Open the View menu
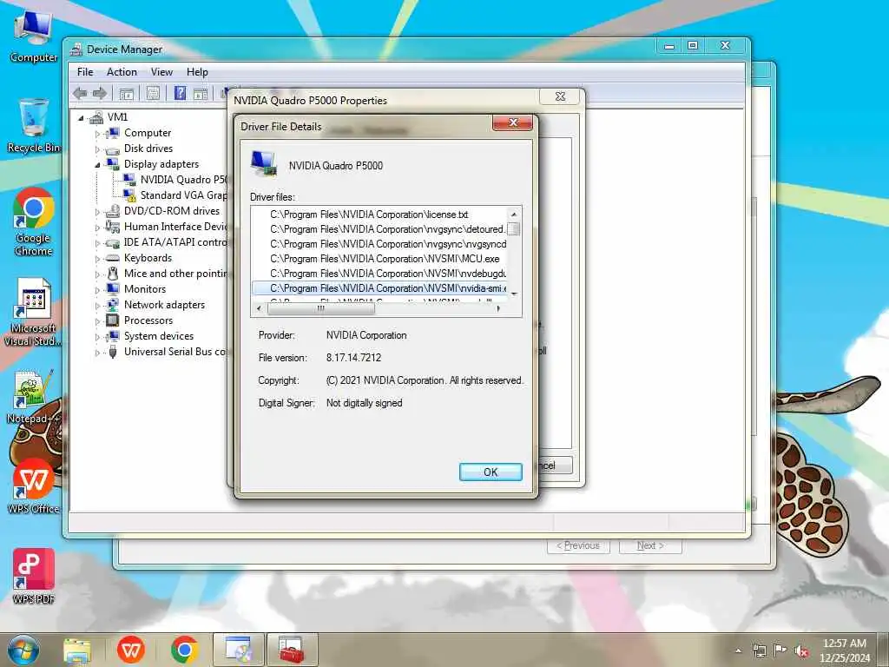Image resolution: width=889 pixels, height=667 pixels. coord(161,72)
